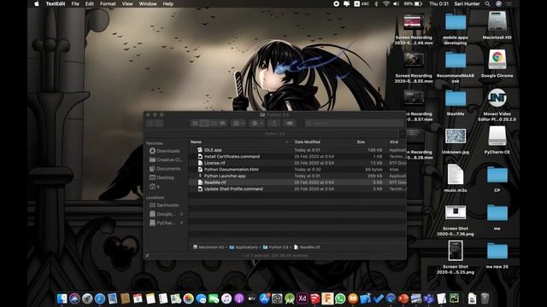Add new Finder tab with plus button
The image size is (547, 307).
(x=403, y=134)
